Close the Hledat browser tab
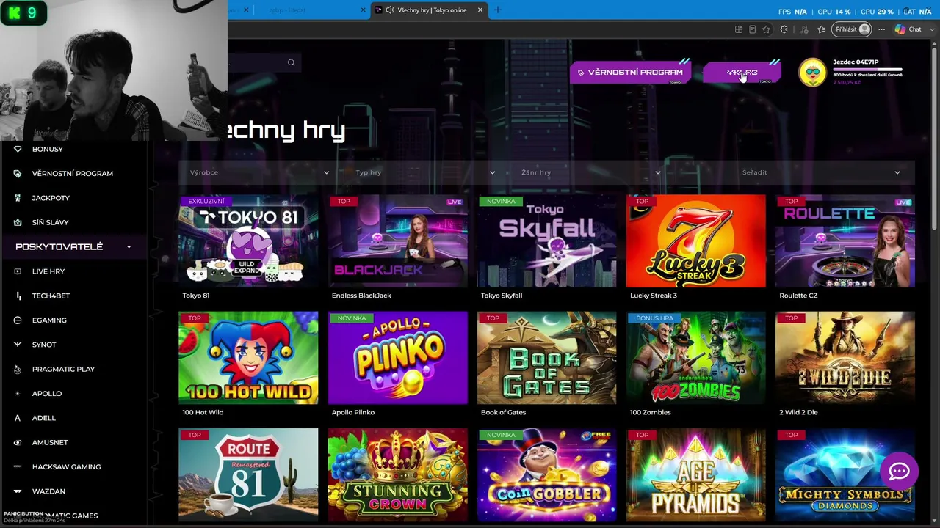This screenshot has width=940, height=528. point(363,10)
